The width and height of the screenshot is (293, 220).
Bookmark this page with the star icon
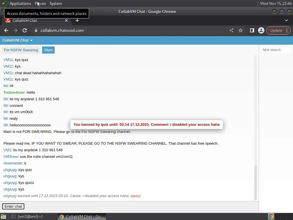(x=240, y=30)
